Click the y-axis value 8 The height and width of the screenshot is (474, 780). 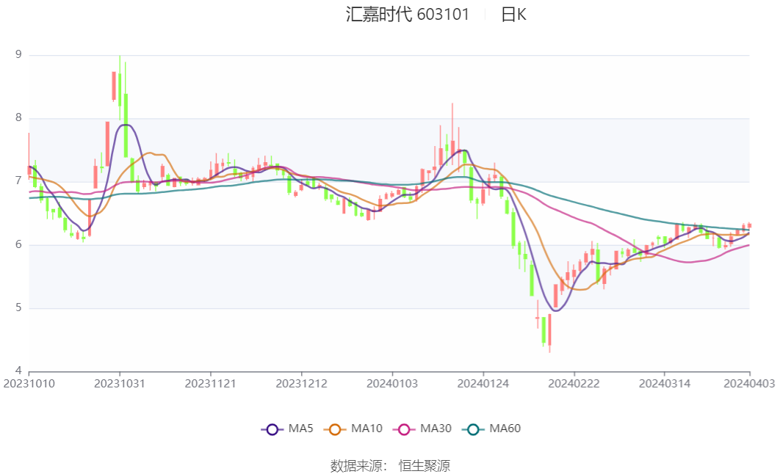pos(18,117)
